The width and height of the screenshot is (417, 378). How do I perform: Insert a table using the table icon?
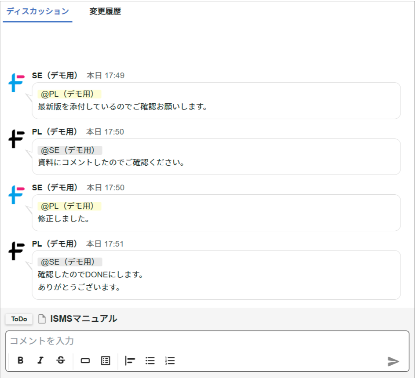click(x=105, y=360)
